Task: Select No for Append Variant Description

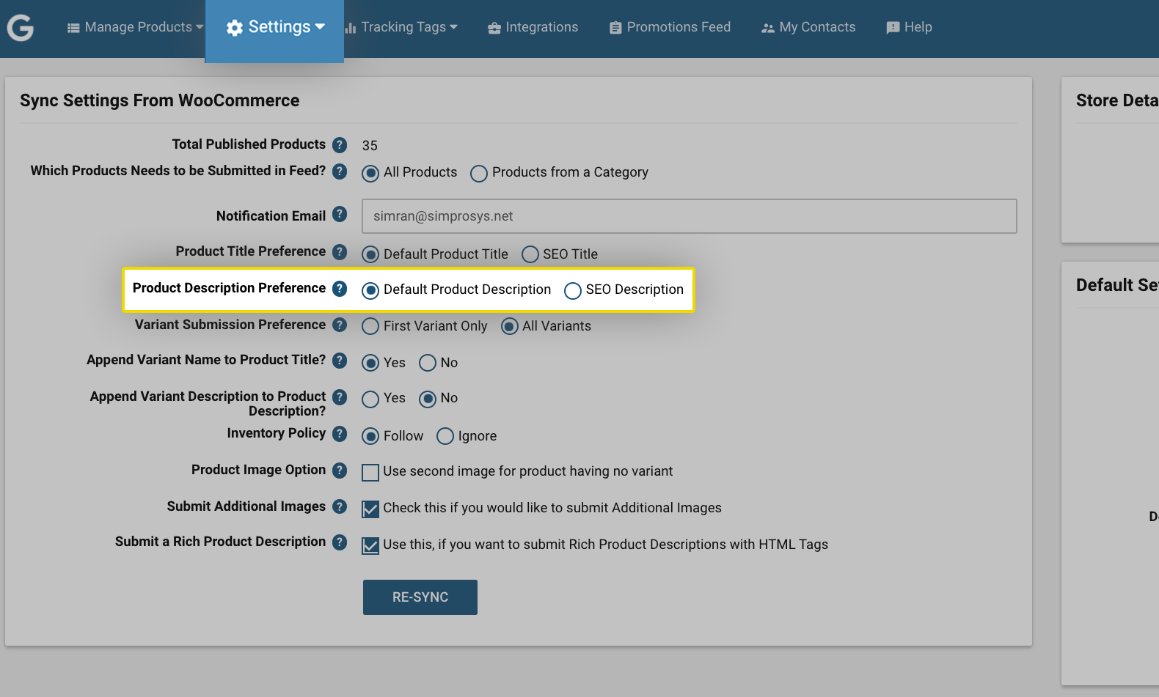Action: (x=428, y=399)
